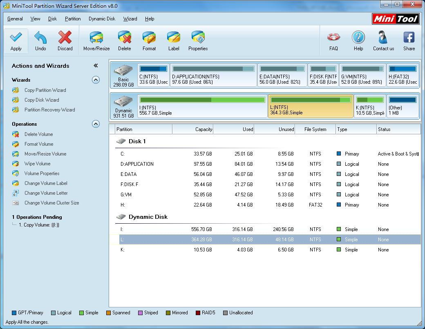Viewport: 425px width, 329px height.
Task: Select the (Other) 1 MB block
Action: pyautogui.click(x=403, y=106)
